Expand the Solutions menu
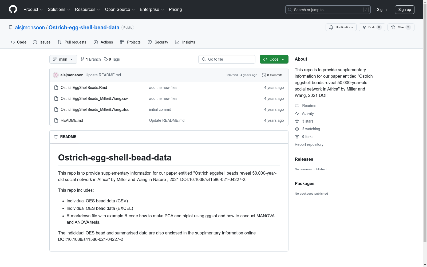 point(59,10)
